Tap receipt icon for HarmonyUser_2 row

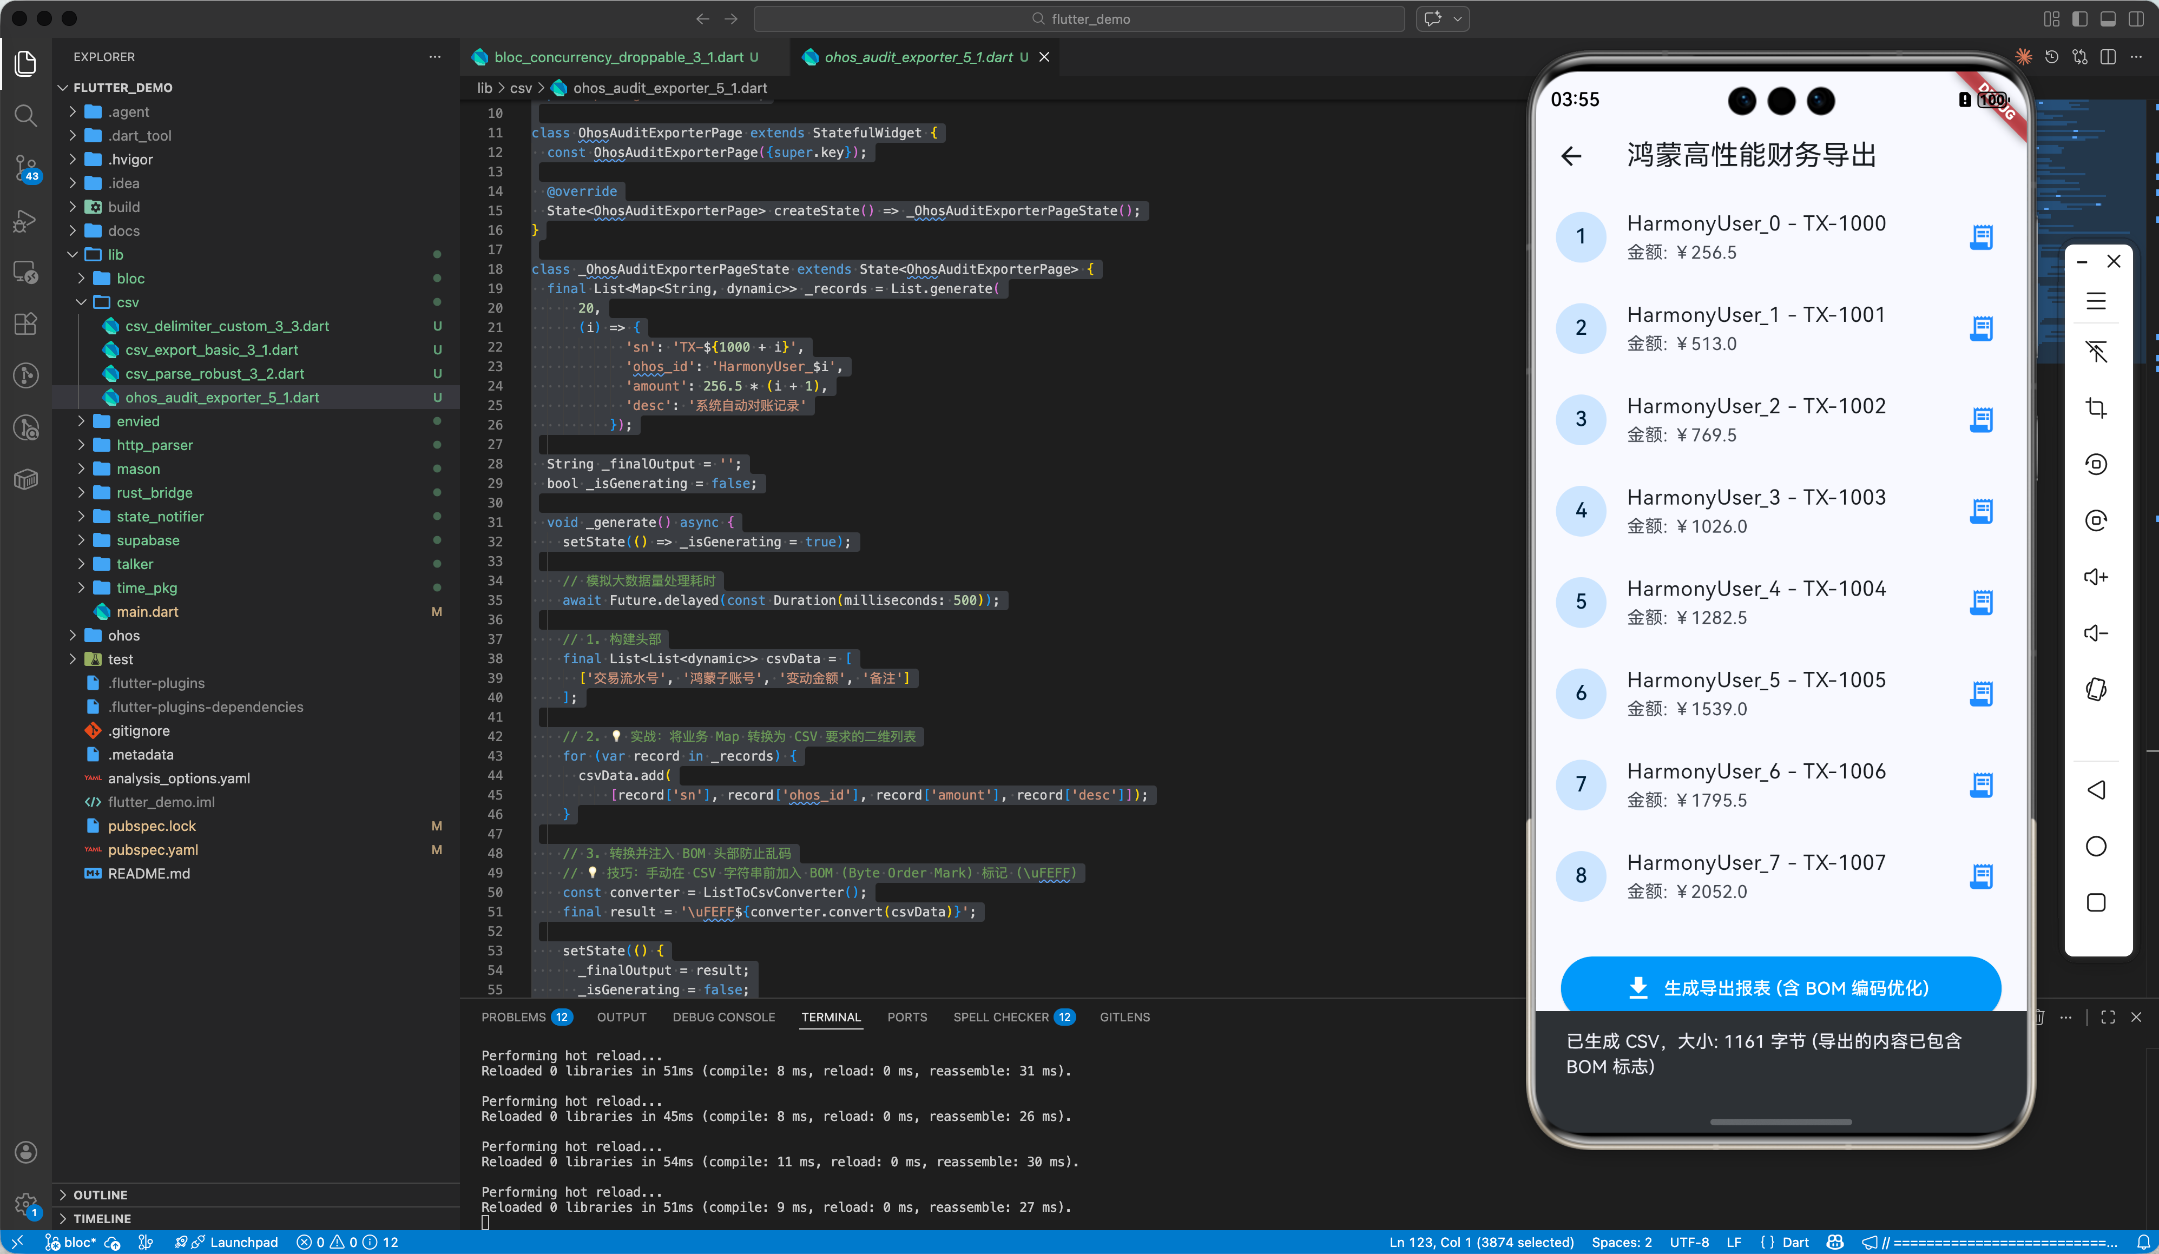click(1981, 420)
